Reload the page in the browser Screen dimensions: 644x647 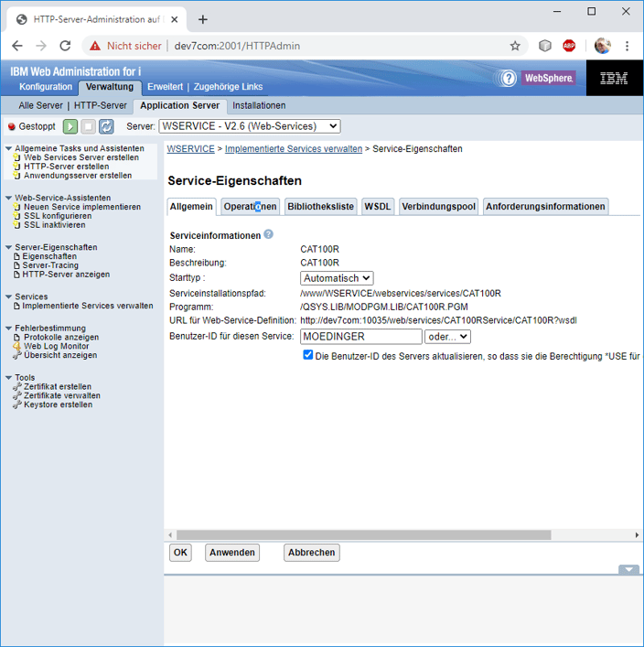(65, 46)
